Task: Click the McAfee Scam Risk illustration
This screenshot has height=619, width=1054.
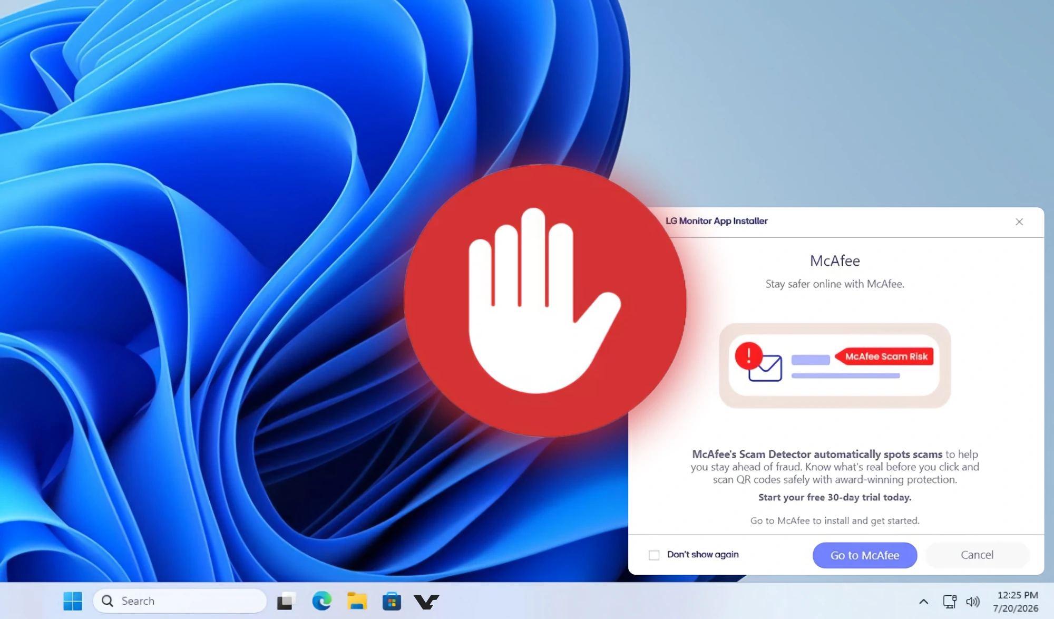Action: click(x=835, y=365)
